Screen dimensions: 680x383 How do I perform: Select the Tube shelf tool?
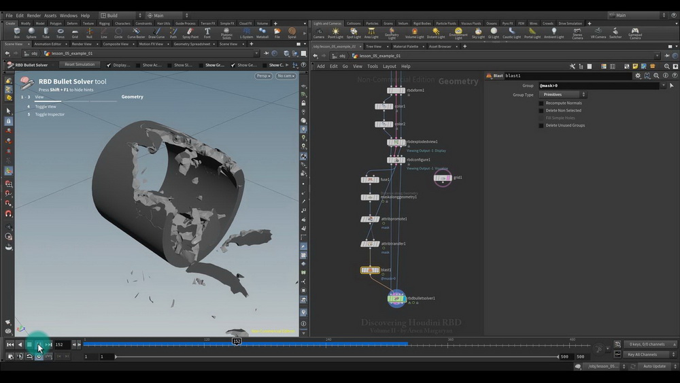[x=46, y=33]
